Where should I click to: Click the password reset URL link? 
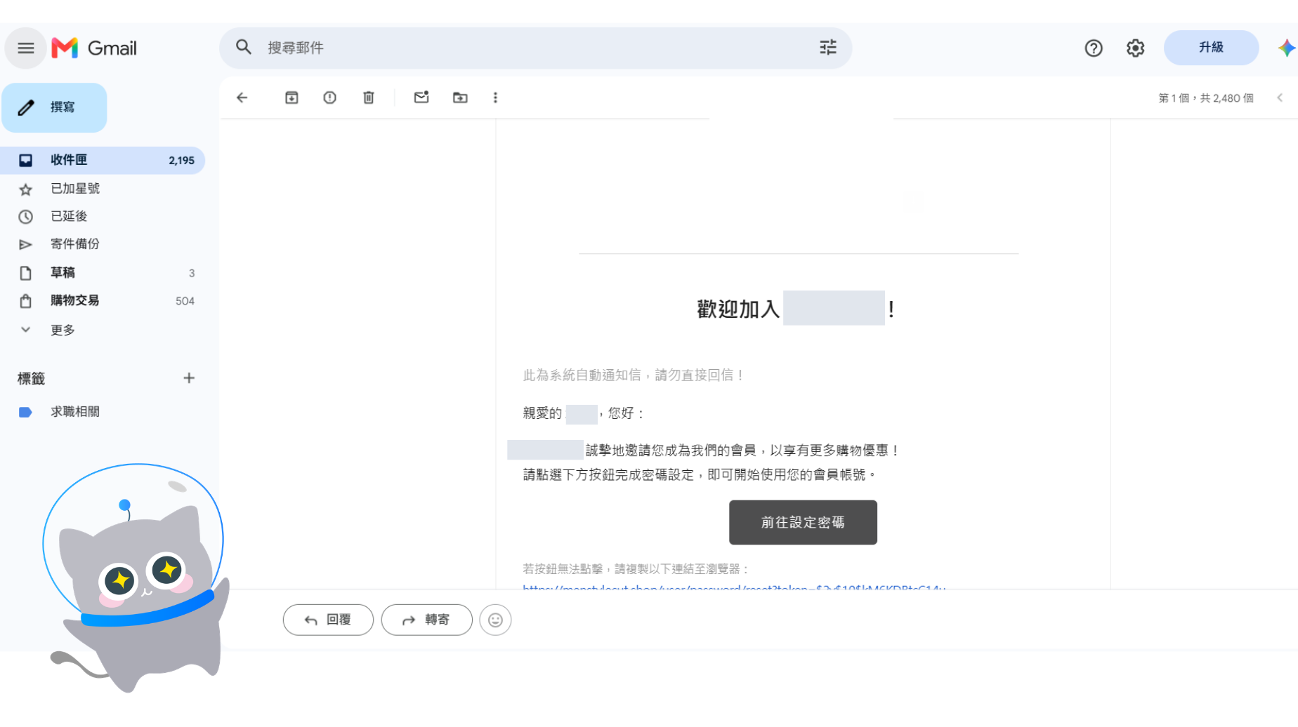click(734, 587)
